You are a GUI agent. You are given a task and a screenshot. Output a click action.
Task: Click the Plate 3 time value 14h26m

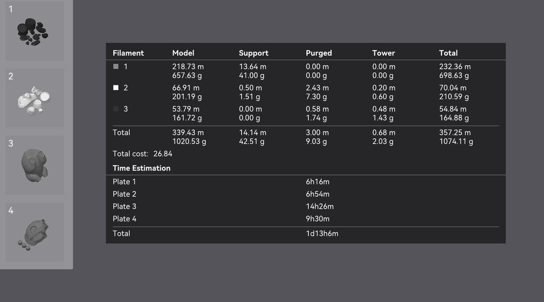320,207
